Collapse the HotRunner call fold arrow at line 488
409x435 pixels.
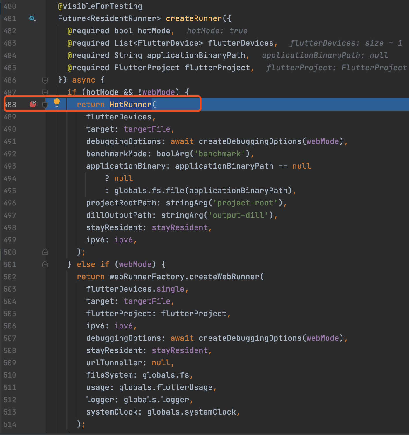point(45,105)
